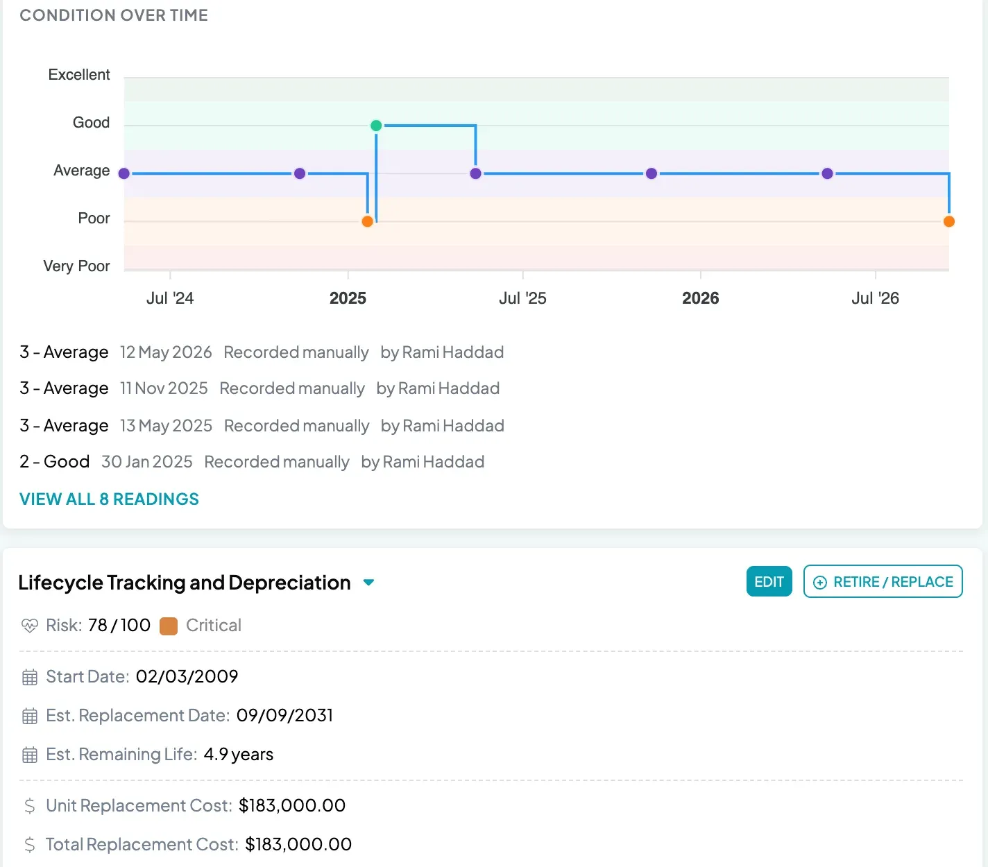The image size is (988, 867).
Task: Click the "Jul '25" x-axis label
Action: point(522,298)
